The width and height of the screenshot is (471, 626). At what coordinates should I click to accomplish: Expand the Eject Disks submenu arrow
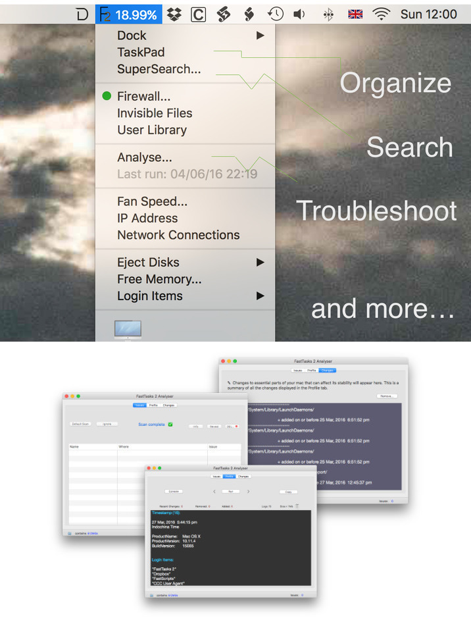pos(260,262)
